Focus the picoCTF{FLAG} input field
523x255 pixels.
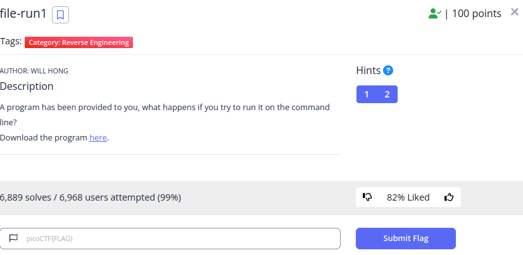[x=170, y=239]
